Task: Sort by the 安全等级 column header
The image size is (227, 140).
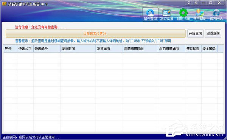Action: (x=210, y=48)
